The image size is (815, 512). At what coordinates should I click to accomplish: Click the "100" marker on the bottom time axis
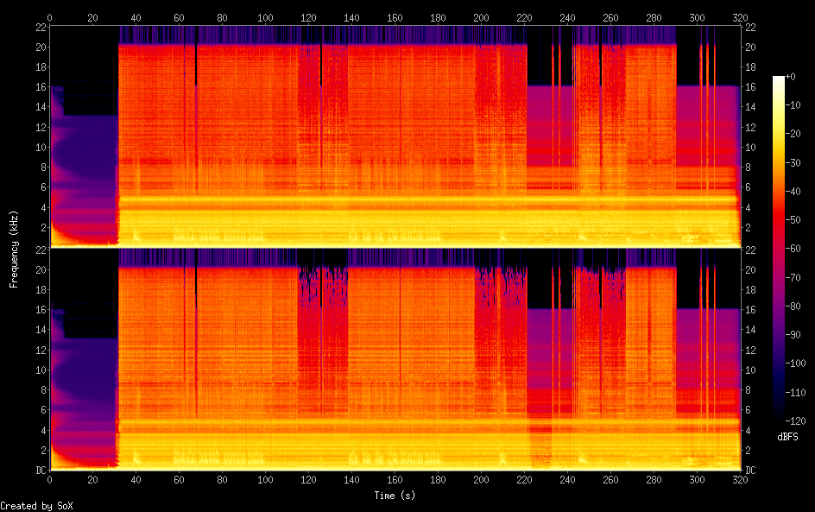pos(266,479)
